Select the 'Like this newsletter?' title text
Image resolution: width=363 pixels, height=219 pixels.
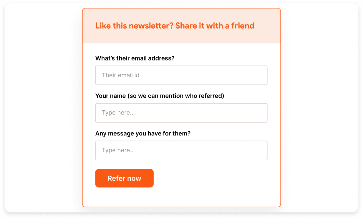(174, 26)
